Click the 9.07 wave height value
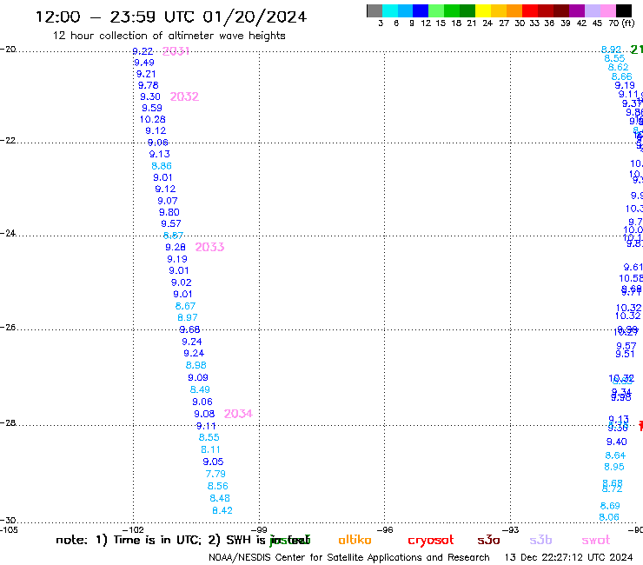This screenshot has width=643, height=565. 168,201
